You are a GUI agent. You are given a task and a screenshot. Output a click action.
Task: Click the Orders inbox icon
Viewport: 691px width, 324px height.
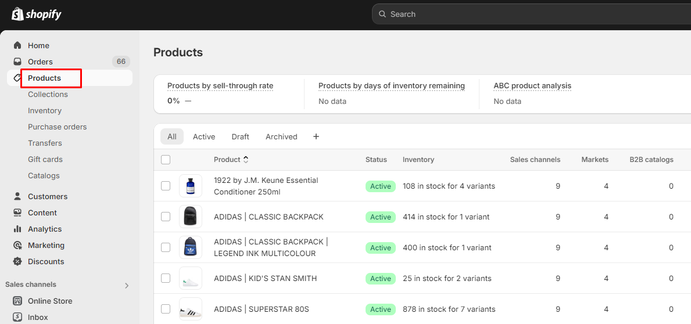coord(17,62)
